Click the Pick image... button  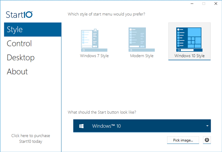(183, 140)
